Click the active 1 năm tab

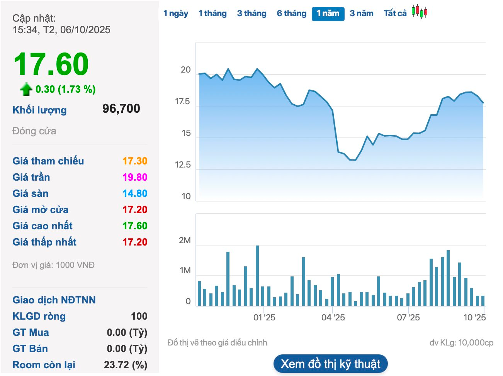click(x=328, y=14)
